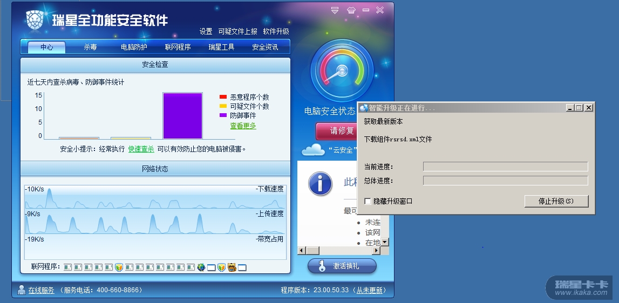Click shield icon directly left of raccoon icon
Image resolution: width=619 pixels, height=303 pixels.
pos(221,267)
